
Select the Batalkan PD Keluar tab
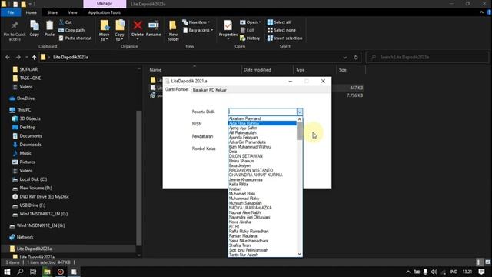[209, 90]
